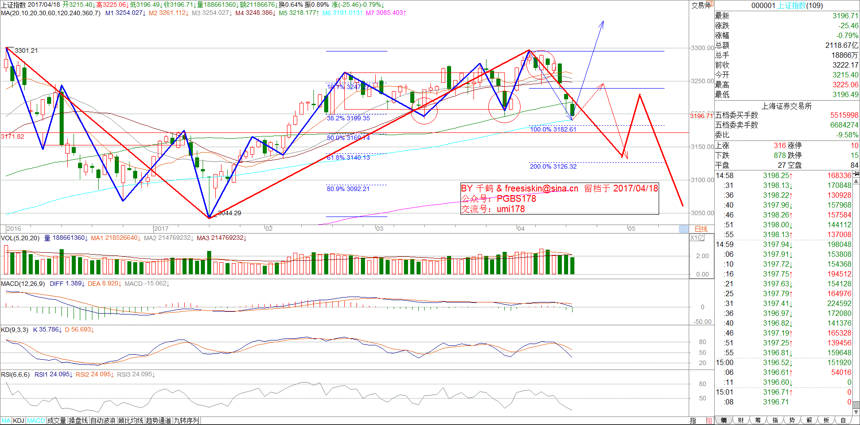
Task: Click the 委比 -9.58% row
Action: coord(787,135)
